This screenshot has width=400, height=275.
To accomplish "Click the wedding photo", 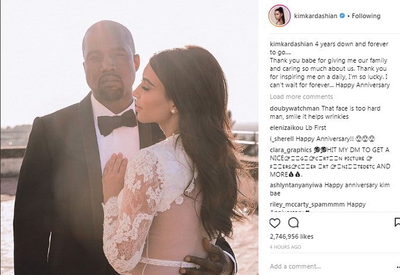I will (x=129, y=137).
